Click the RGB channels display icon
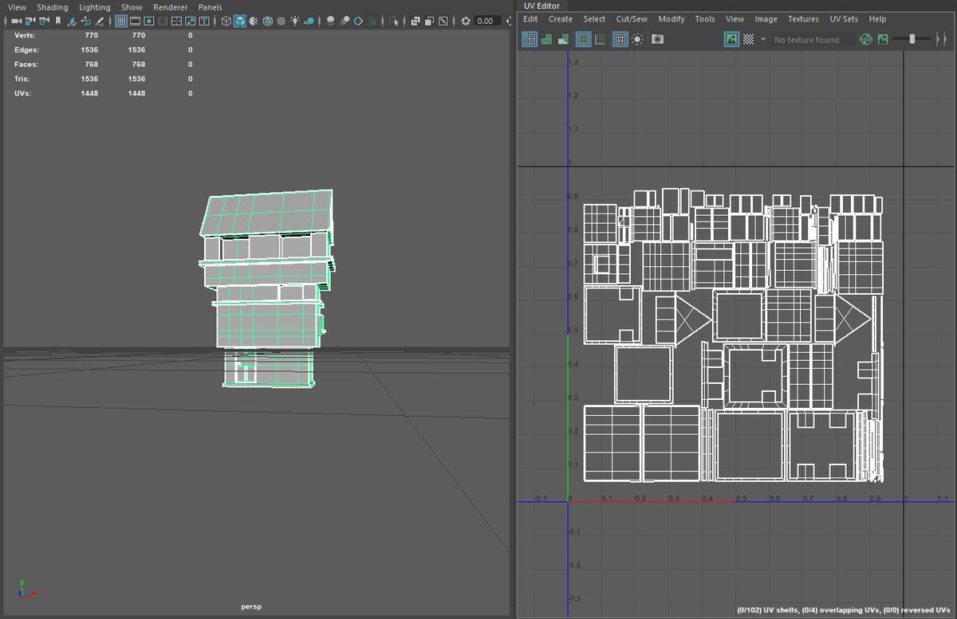The width and height of the screenshot is (957, 619). click(866, 39)
